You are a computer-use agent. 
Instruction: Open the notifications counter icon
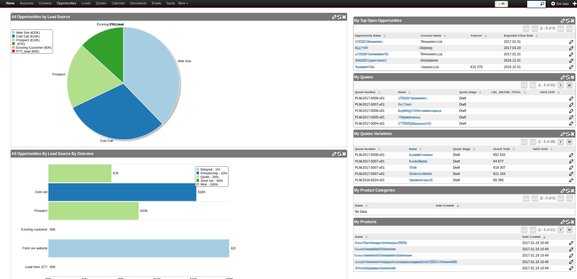[x=501, y=4]
